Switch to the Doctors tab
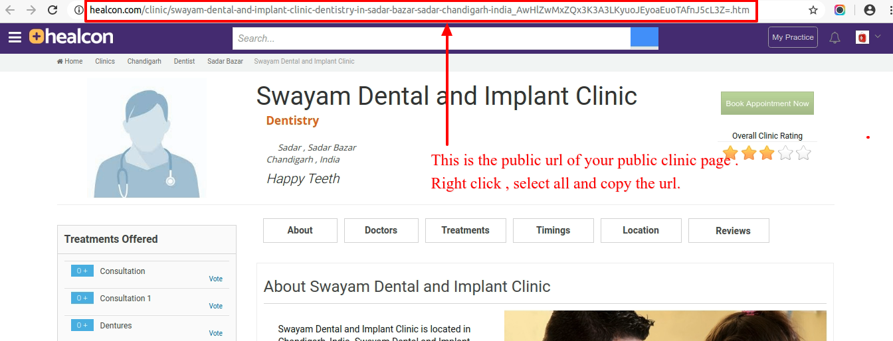This screenshot has width=893, height=341. 381,230
